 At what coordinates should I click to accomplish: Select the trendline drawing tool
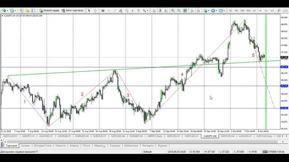tap(115, 11)
